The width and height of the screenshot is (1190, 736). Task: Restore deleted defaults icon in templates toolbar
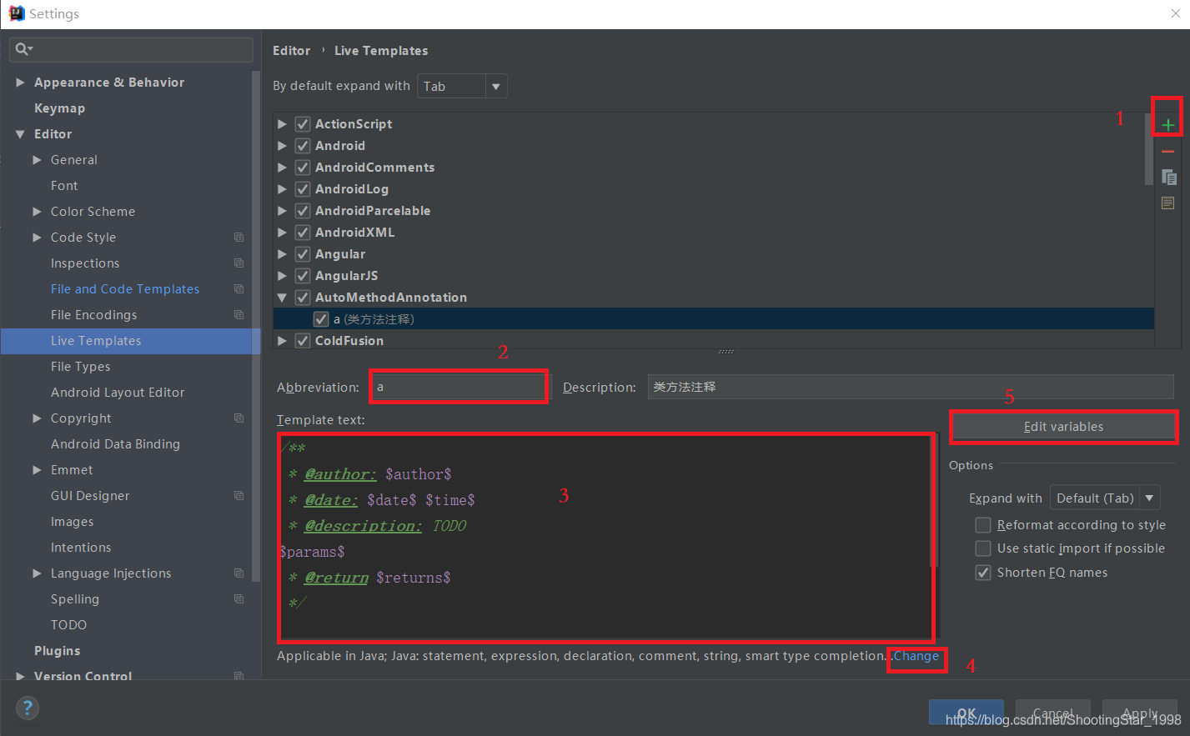[x=1167, y=203]
